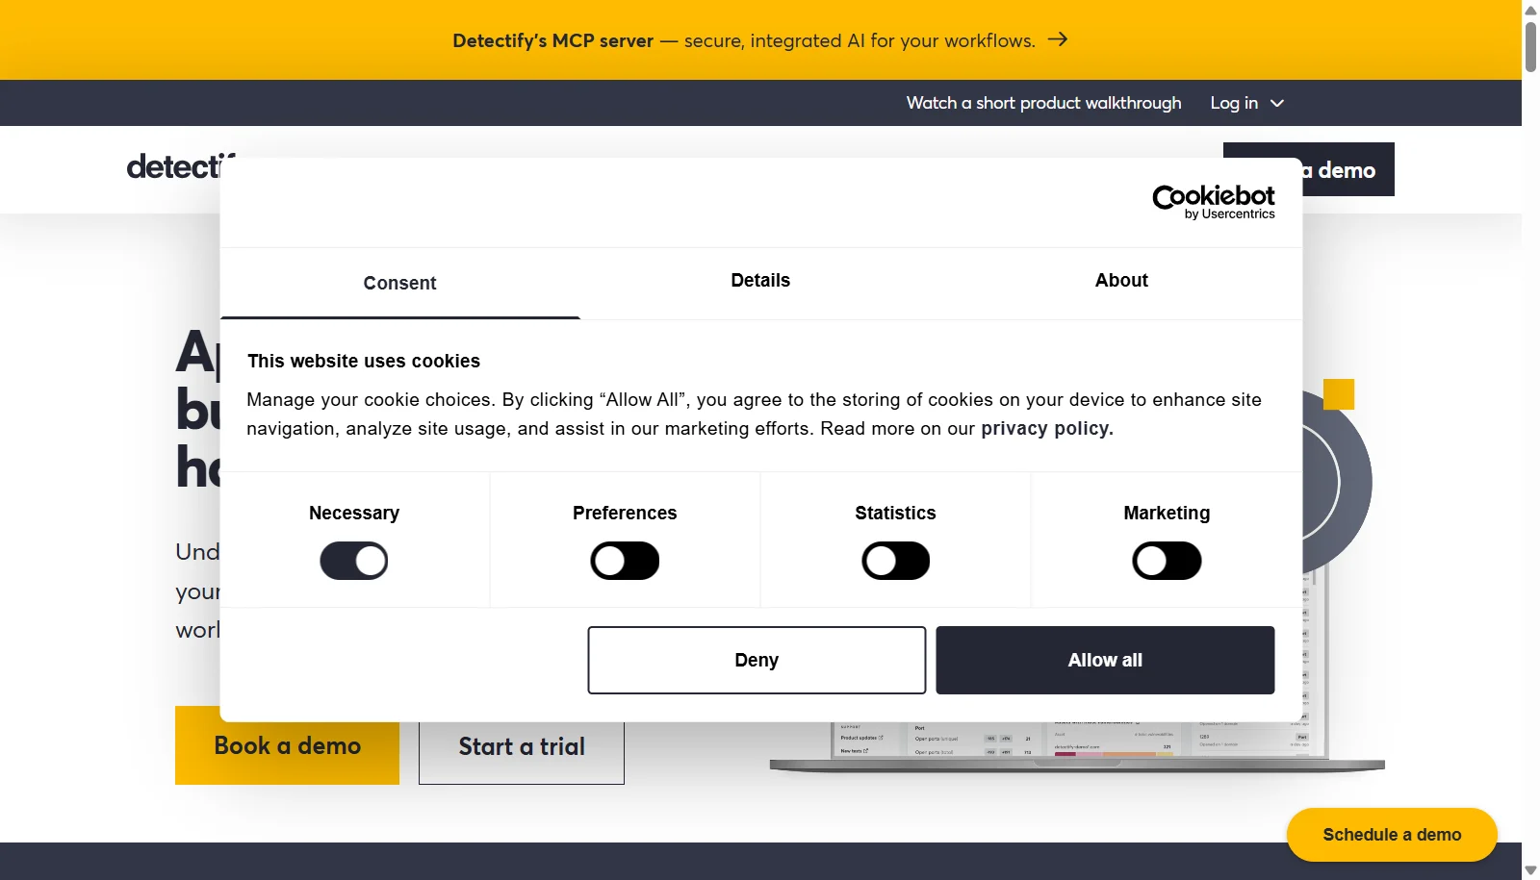Accept cookies with Allow all
Image resolution: width=1540 pixels, height=880 pixels.
[x=1105, y=660]
